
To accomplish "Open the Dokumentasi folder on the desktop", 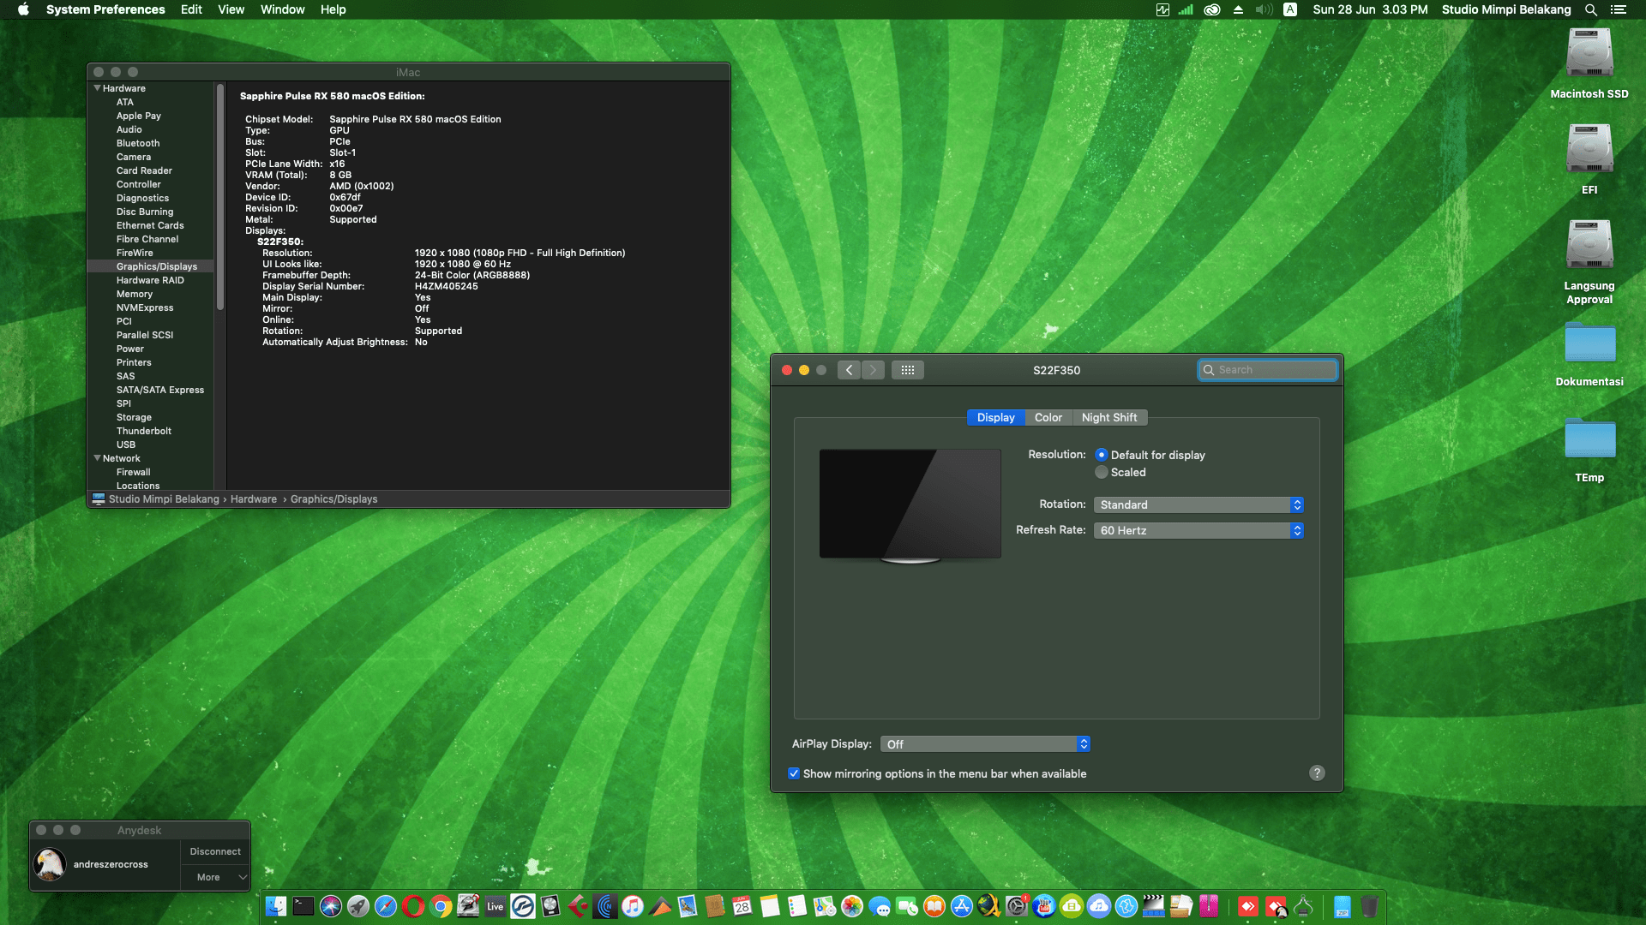I will click(x=1589, y=344).
